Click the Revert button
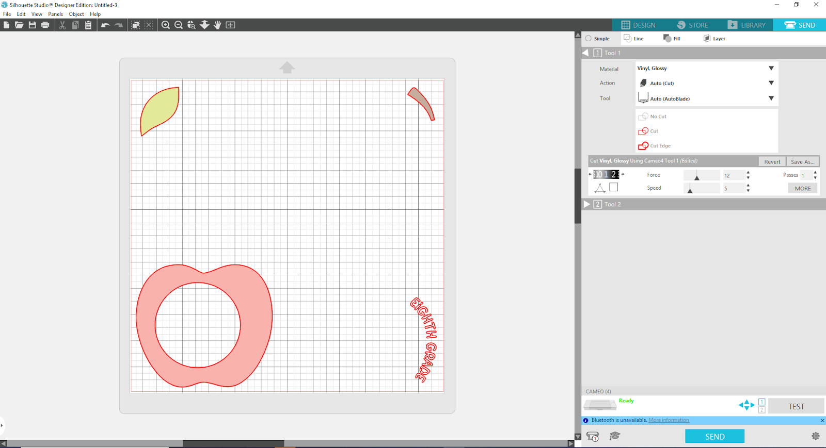Screen dimensions: 826x448 [x=772, y=161]
